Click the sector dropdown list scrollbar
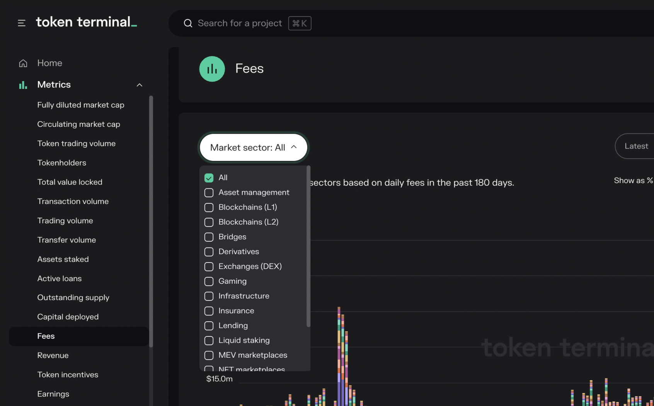Viewport: 654px width, 406px height. pyautogui.click(x=308, y=246)
